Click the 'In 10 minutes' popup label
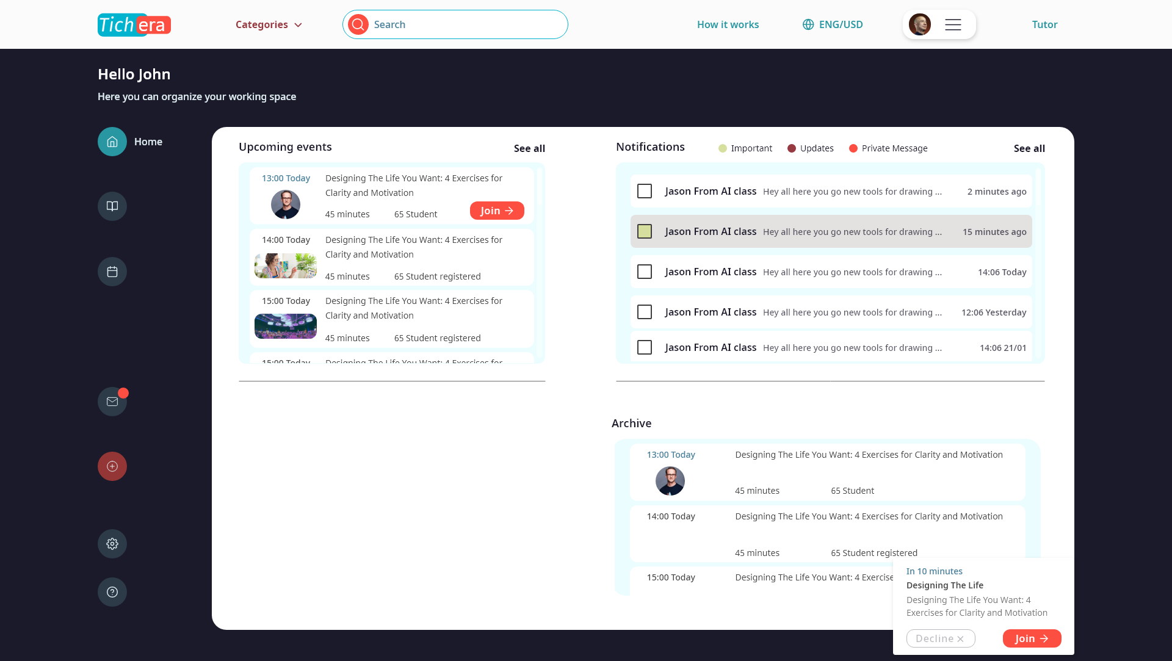The image size is (1172, 661). tap(934, 571)
